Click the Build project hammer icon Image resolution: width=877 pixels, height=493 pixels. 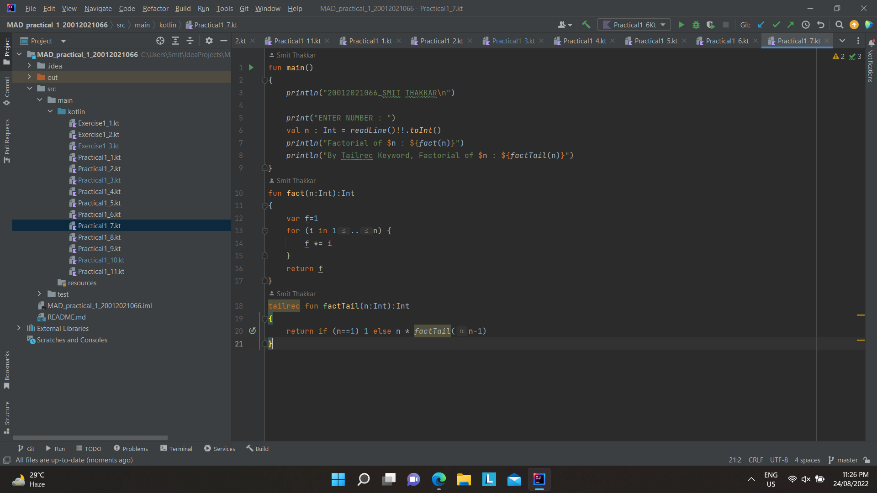click(586, 25)
